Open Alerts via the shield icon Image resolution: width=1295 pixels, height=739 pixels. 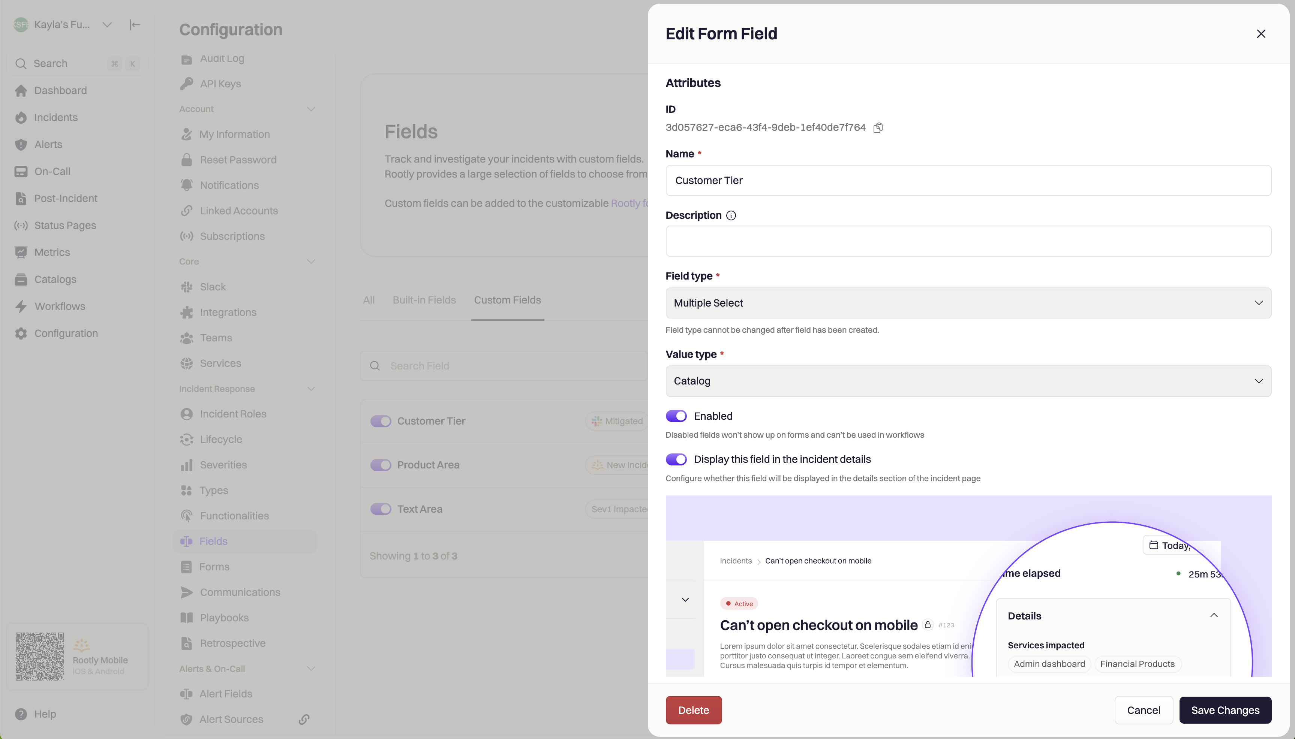[21, 145]
